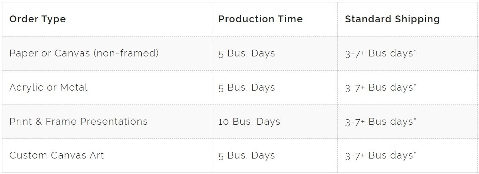479x174 pixels.
Task: Click shipping footnote asterisk in Custom Canvas row
Action: (x=415, y=153)
